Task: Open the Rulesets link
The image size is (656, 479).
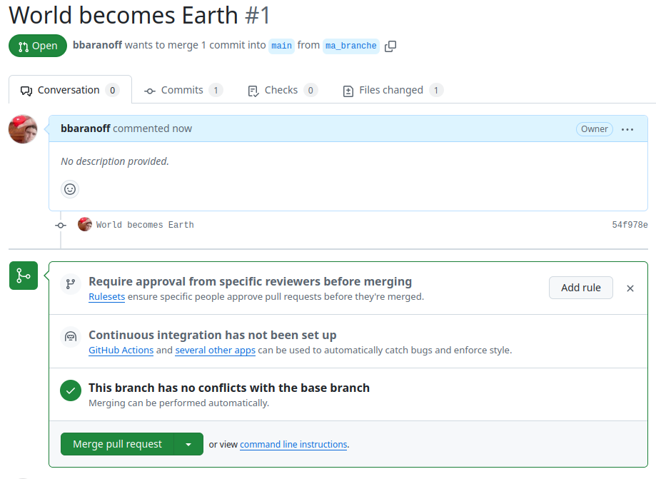Action: point(106,296)
